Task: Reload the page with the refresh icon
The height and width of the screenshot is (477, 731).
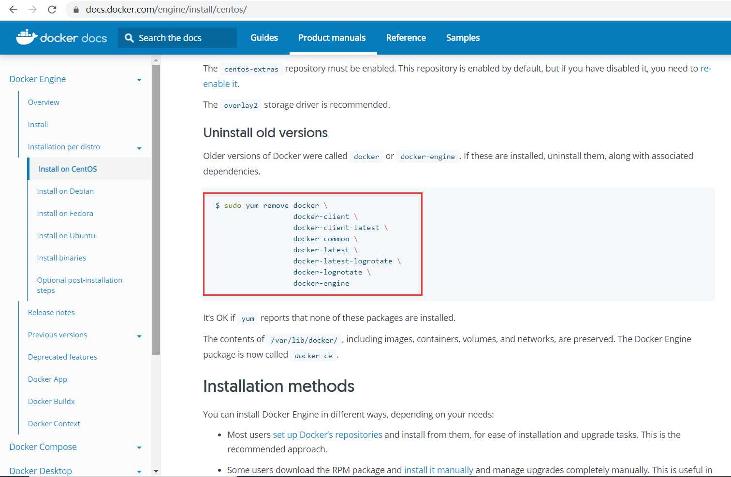Action: (52, 9)
